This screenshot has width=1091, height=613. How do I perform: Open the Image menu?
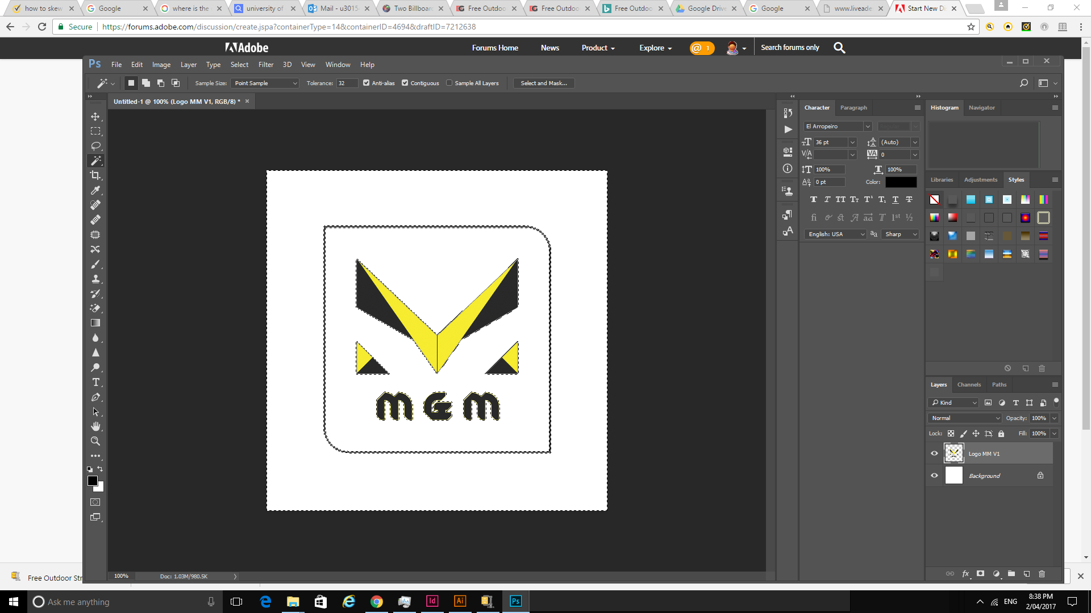(x=161, y=65)
